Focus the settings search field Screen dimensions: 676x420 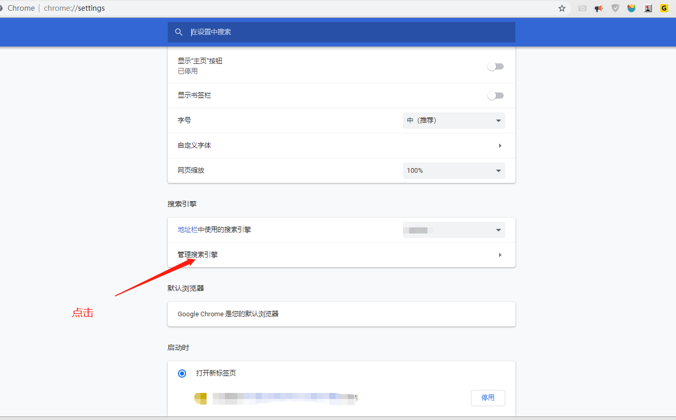[342, 32]
